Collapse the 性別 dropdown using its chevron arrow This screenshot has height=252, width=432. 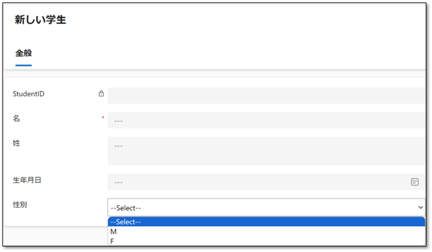point(420,207)
